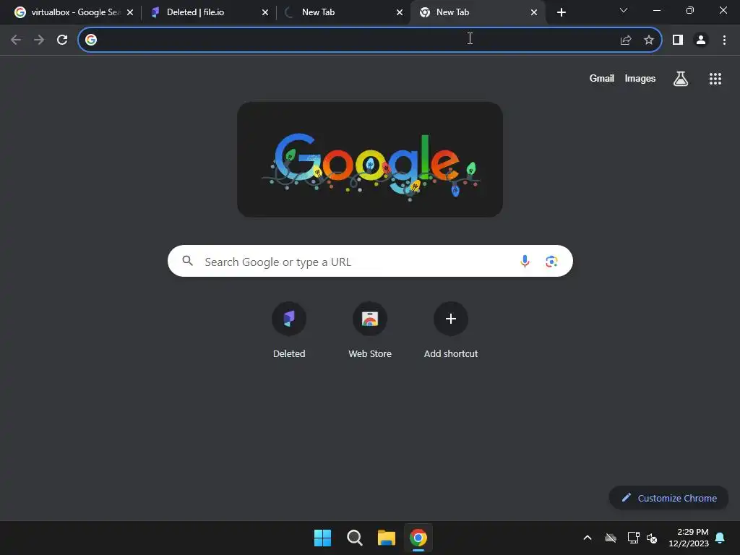Click the muted volume tray icon
Image resolution: width=740 pixels, height=555 pixels.
tap(652, 538)
